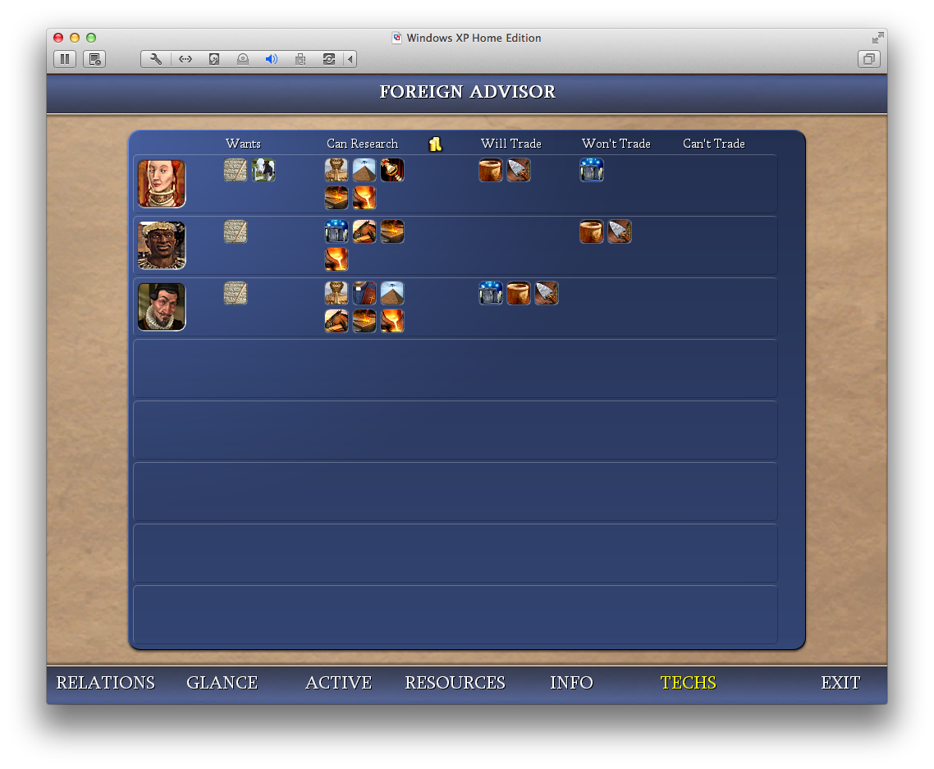This screenshot has height=769, width=934.
Task: Click the gold coins column icon
Action: coord(436,144)
